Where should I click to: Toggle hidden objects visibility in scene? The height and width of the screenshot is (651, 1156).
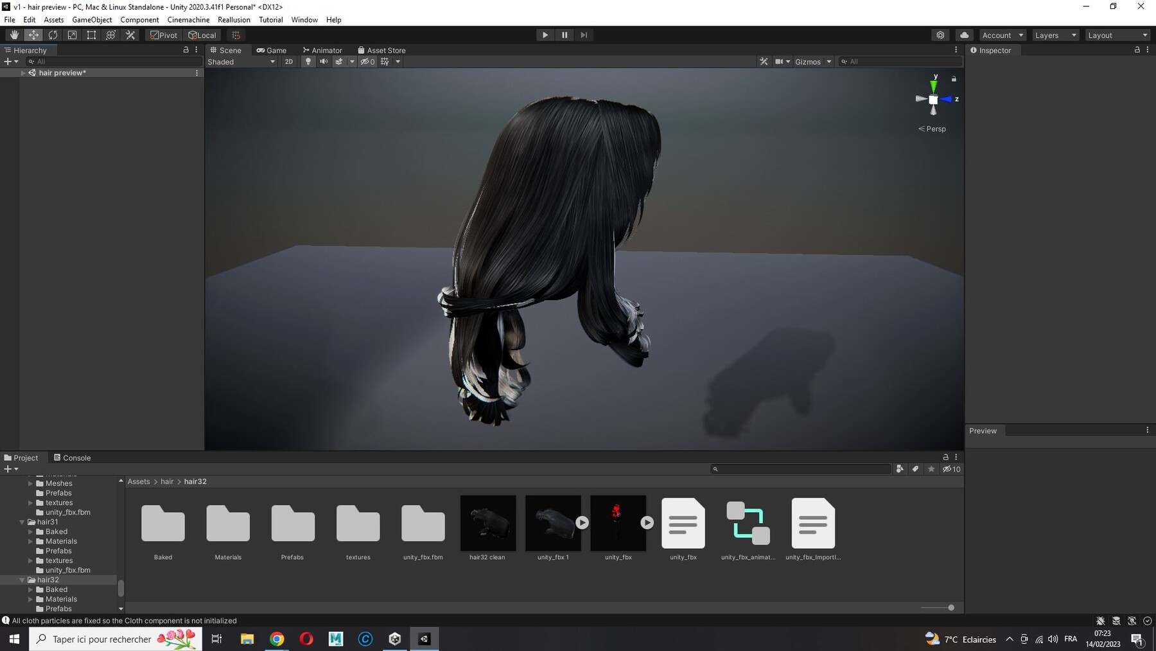coord(367,62)
